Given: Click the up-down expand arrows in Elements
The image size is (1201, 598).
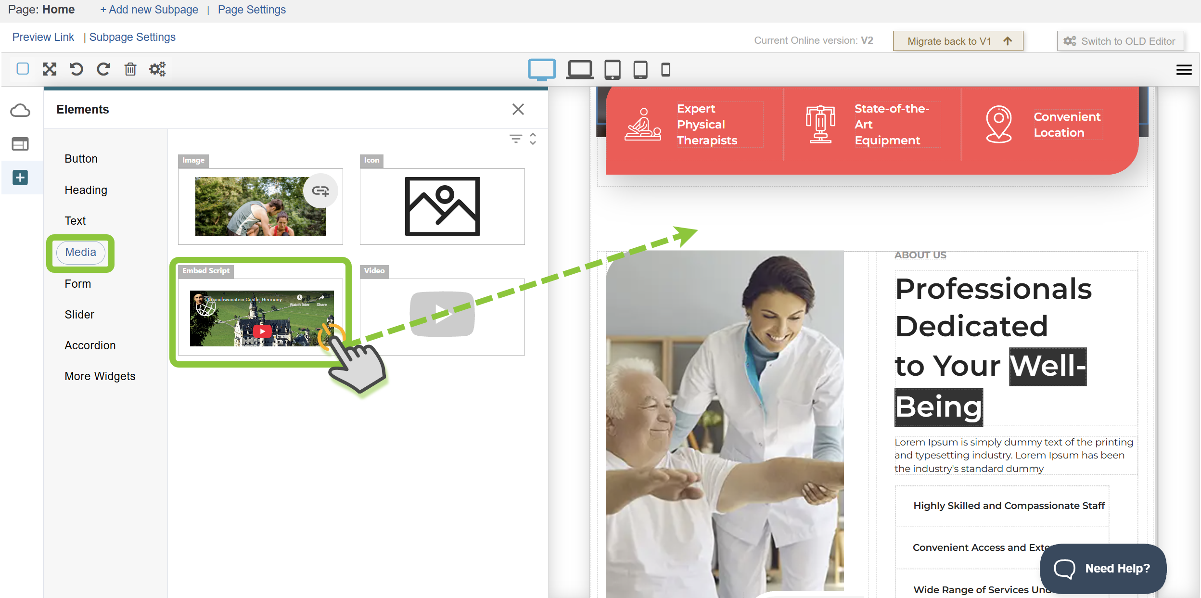Looking at the screenshot, I should pyautogui.click(x=533, y=139).
